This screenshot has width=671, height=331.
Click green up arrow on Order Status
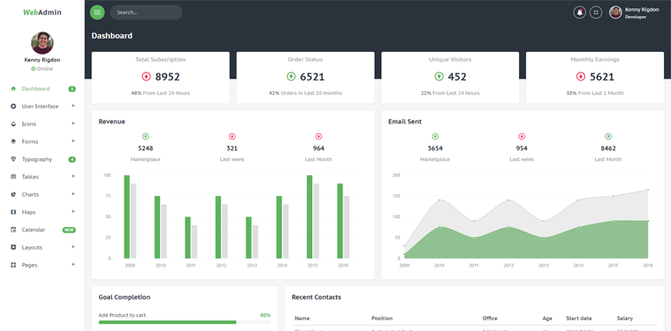[291, 77]
